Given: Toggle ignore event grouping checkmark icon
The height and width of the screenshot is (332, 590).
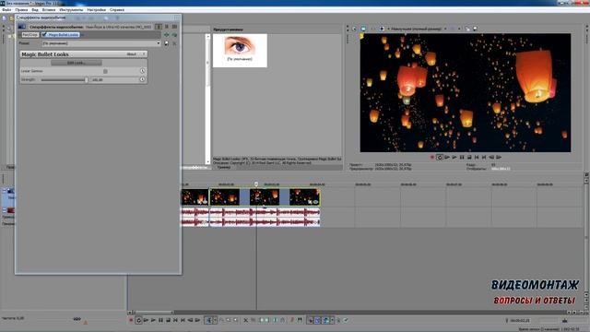Looking at the screenshot, I should pos(346,320).
